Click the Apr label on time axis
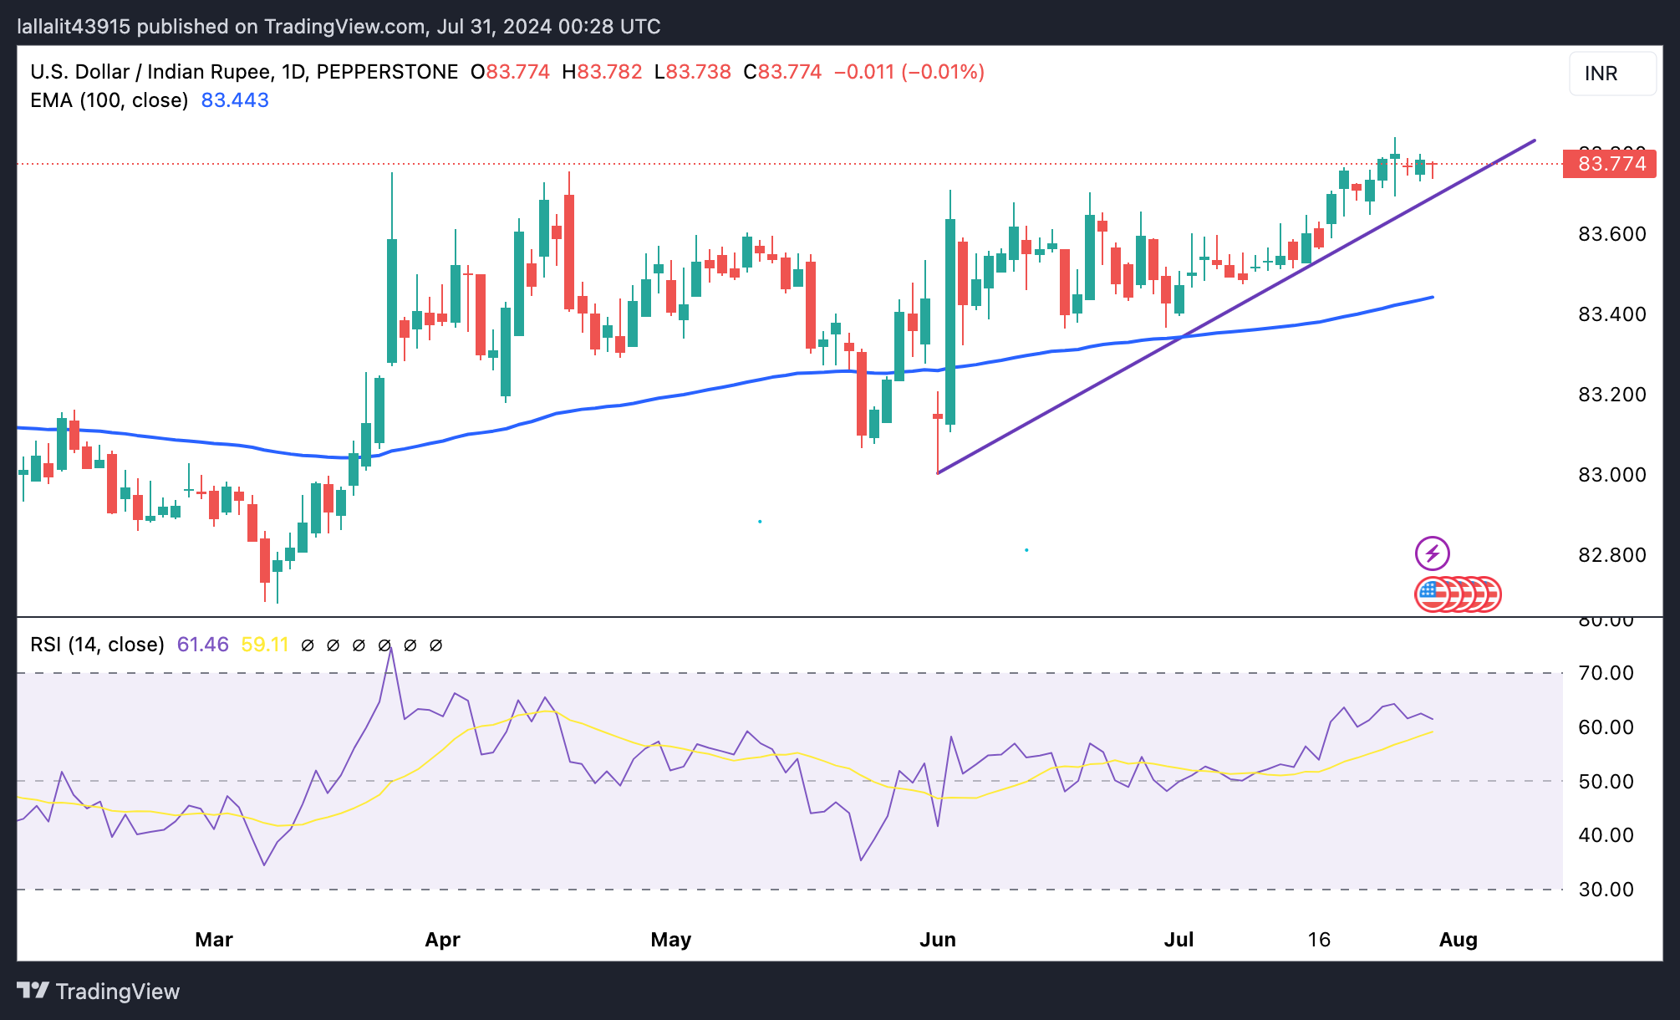 (442, 940)
